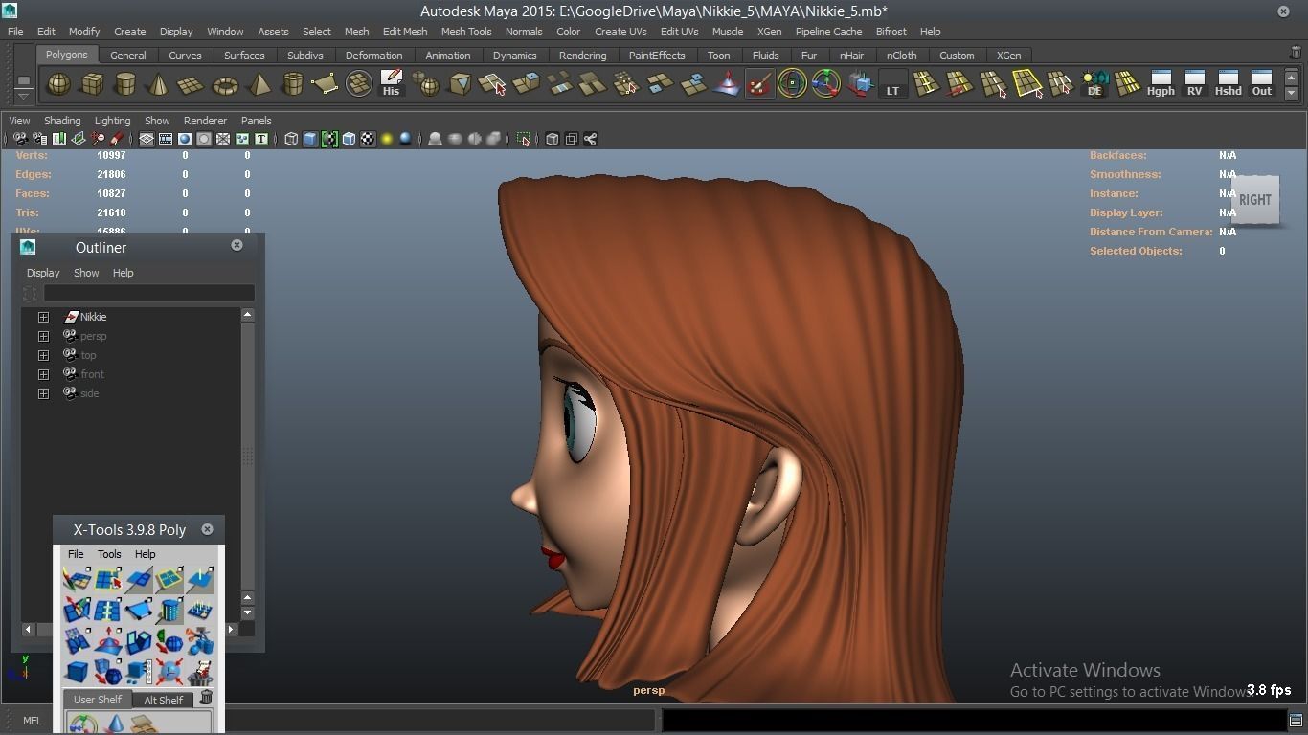Open X-Tools Tools menu

click(109, 554)
